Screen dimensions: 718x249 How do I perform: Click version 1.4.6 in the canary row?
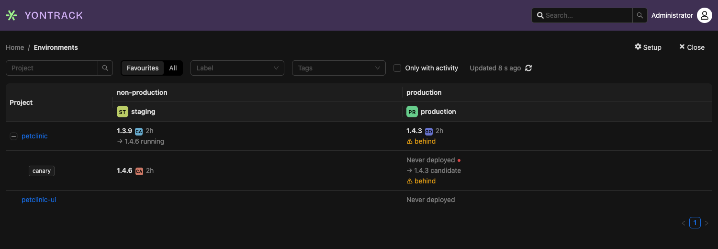124,170
